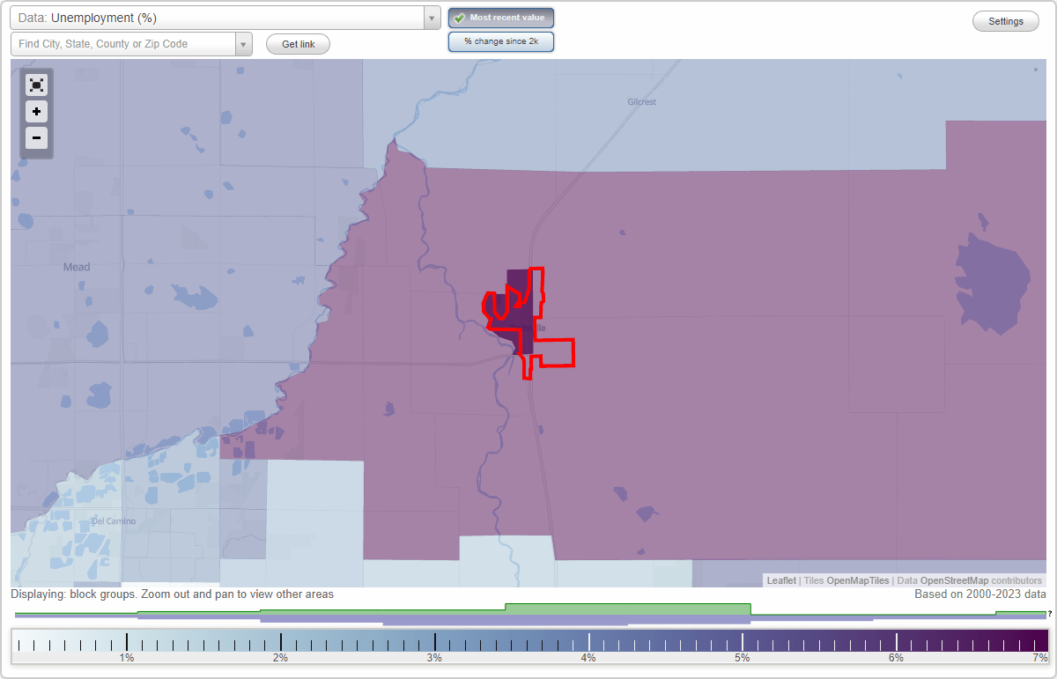Click the Mead area on the map

(75, 267)
